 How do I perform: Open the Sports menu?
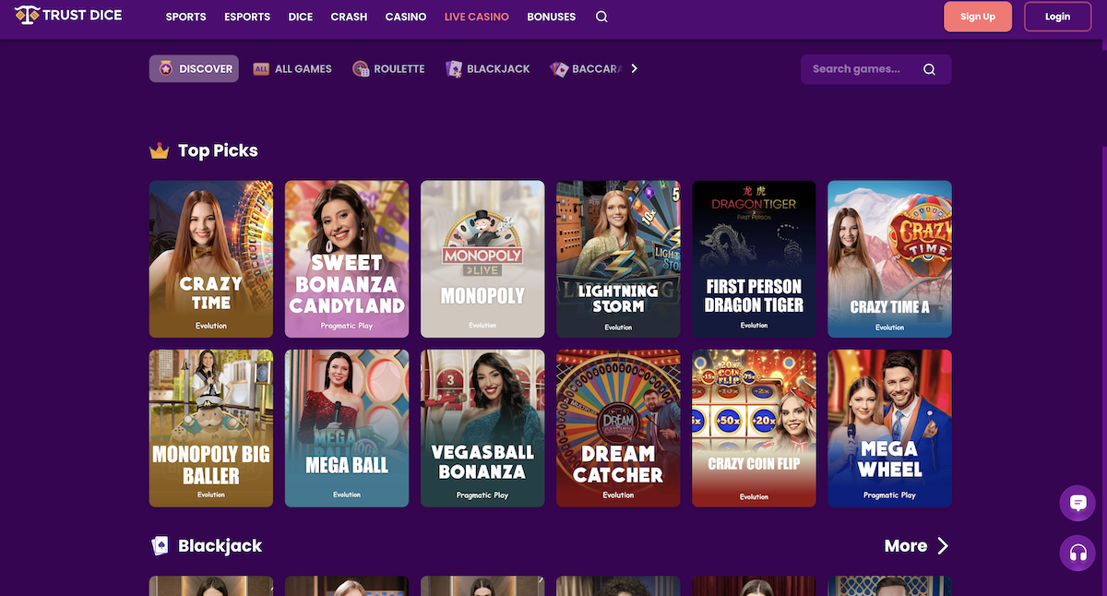[x=185, y=17]
